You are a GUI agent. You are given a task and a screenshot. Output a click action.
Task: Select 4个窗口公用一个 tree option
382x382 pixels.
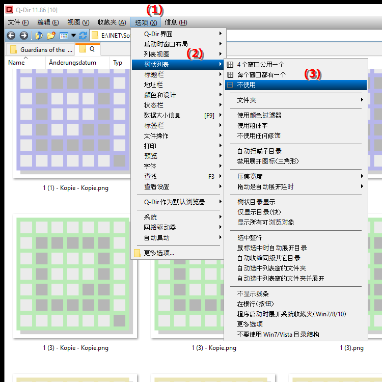[296, 65]
